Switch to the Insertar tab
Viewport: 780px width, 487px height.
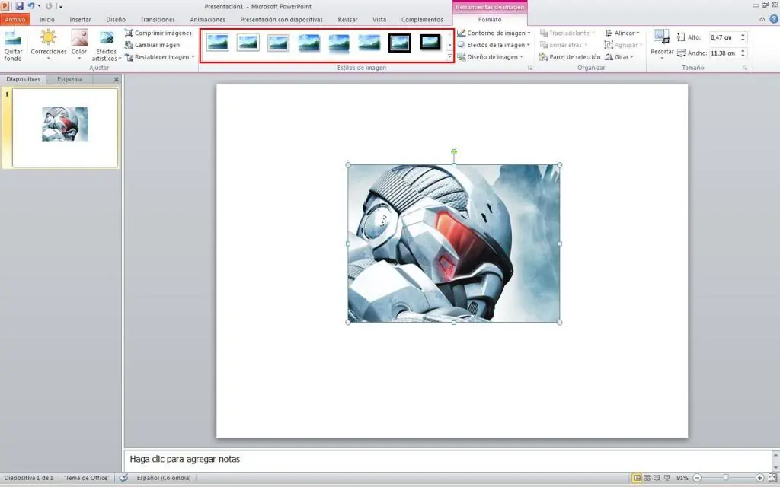[80, 19]
